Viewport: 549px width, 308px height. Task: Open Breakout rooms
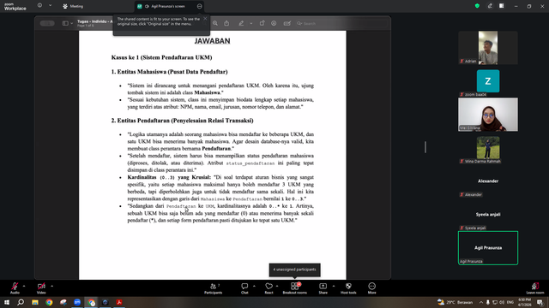pos(295,288)
